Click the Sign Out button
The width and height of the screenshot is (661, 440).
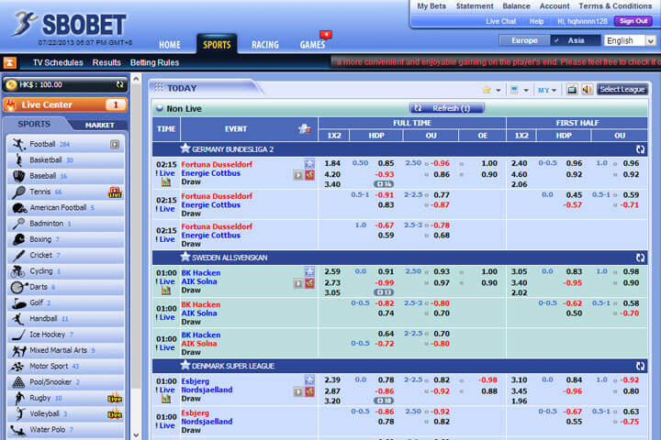(x=633, y=21)
